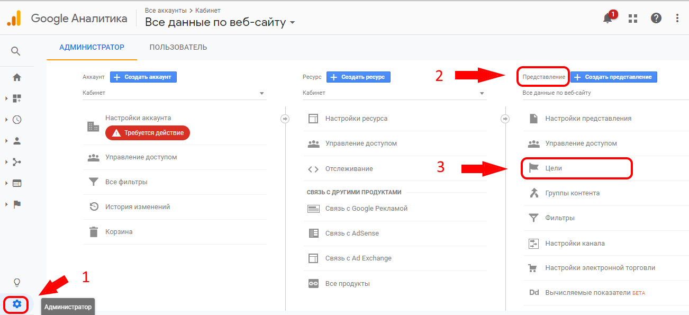The height and width of the screenshot is (315, 689).
Task: Switch to the АДМИНИСТРАТОР tab
Action: 92,47
